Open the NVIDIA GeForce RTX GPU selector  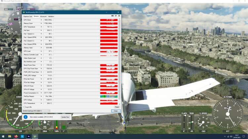click(36, 111)
